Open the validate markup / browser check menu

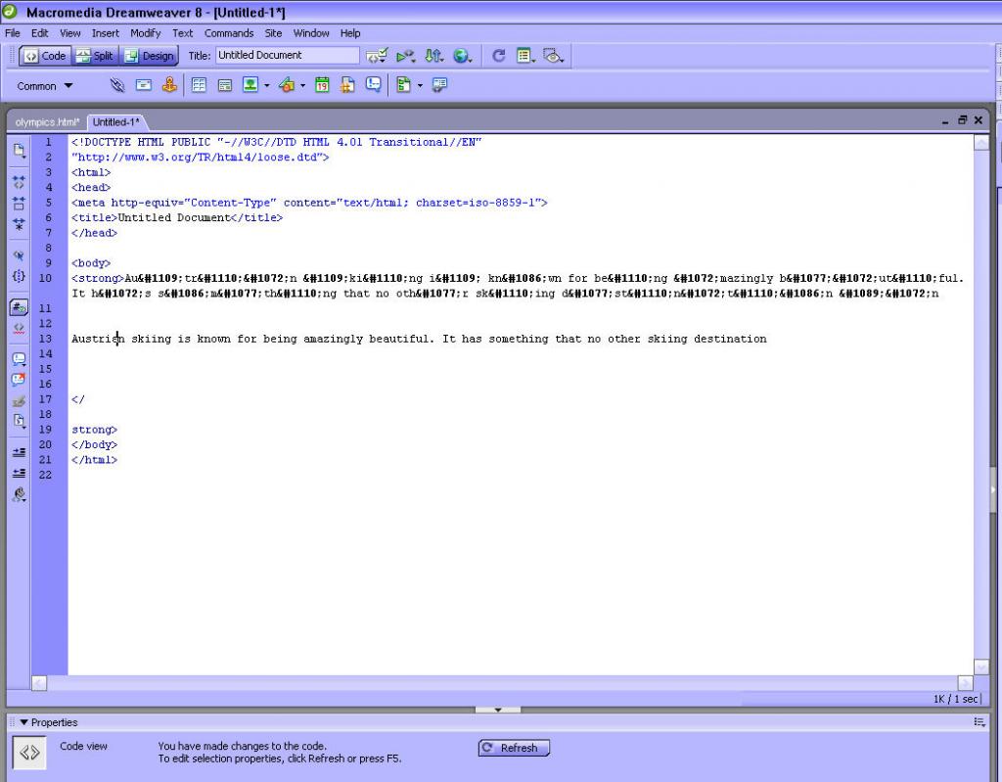pos(377,56)
